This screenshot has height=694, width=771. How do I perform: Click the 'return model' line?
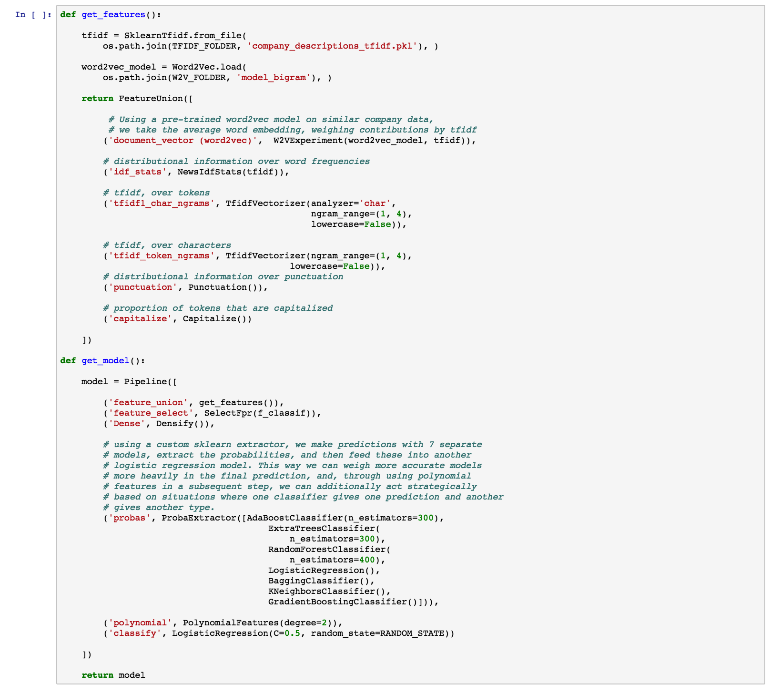tap(113, 675)
